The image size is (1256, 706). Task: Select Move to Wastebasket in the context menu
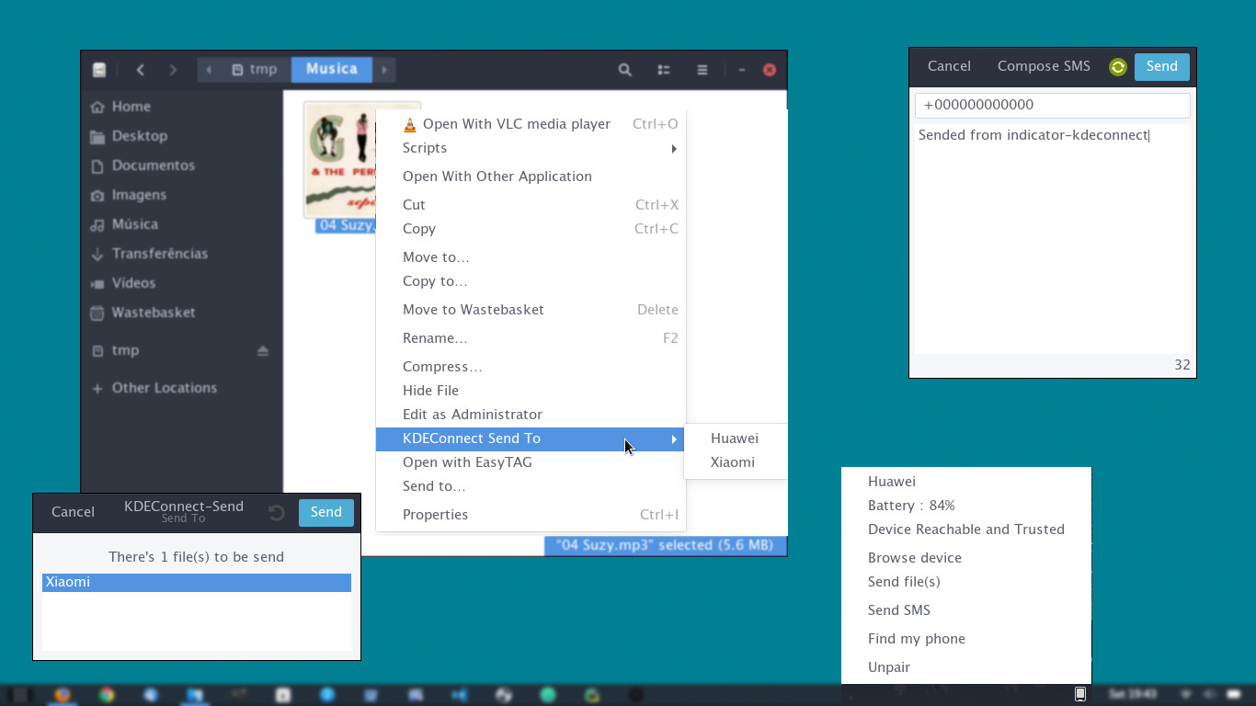pyautogui.click(x=474, y=310)
